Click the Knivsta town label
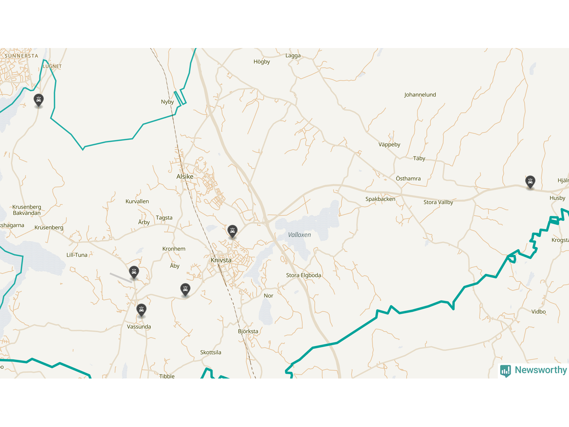The image size is (569, 427). coord(221,260)
